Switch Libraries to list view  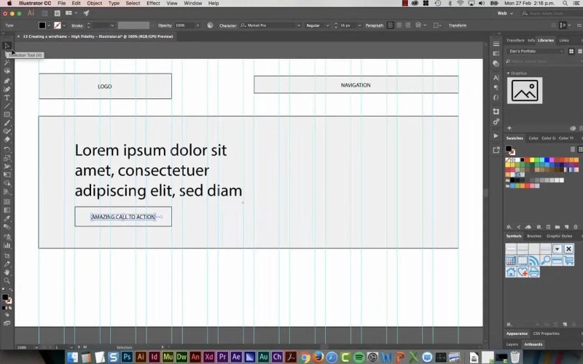click(580, 51)
